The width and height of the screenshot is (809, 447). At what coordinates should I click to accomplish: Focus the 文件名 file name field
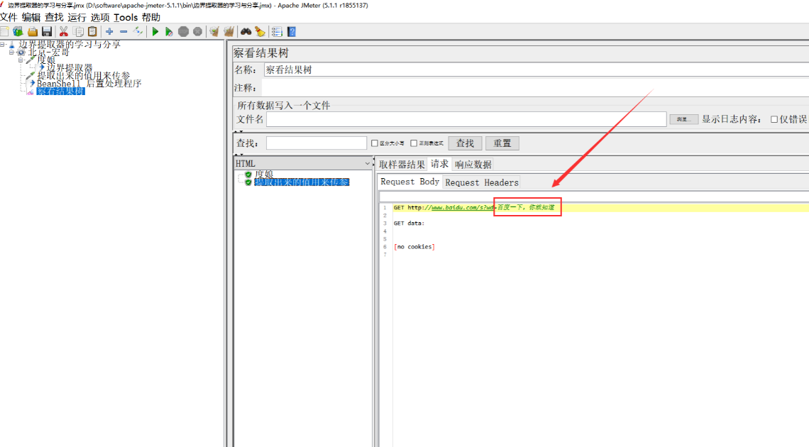point(466,119)
